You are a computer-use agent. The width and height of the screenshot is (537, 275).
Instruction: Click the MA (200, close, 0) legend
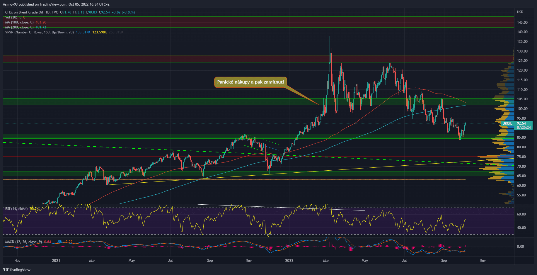(19, 27)
